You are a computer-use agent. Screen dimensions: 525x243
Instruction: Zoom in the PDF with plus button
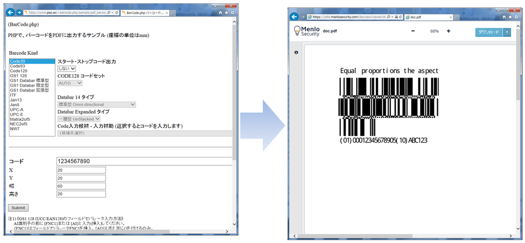[x=448, y=31]
